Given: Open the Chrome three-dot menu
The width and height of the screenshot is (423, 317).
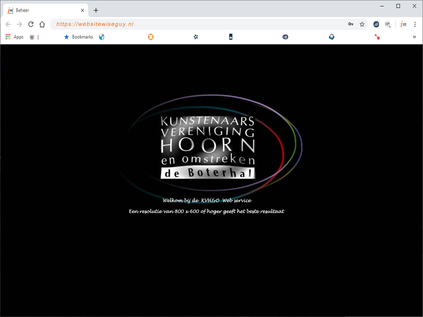Looking at the screenshot, I should click(x=415, y=24).
